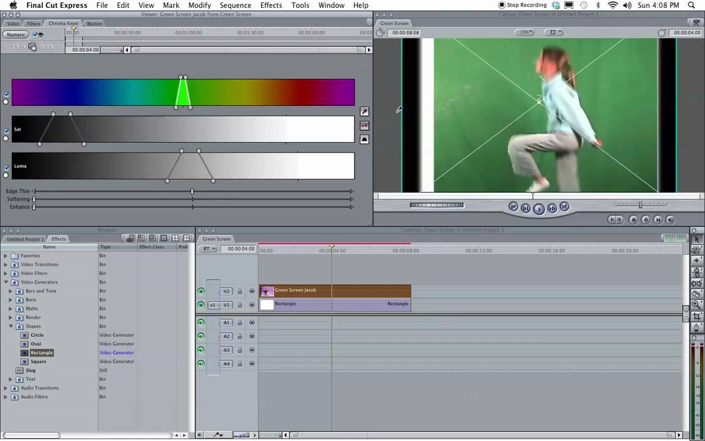Select the arrow Selection tool in tool palette
705x441 pixels.
point(696,239)
